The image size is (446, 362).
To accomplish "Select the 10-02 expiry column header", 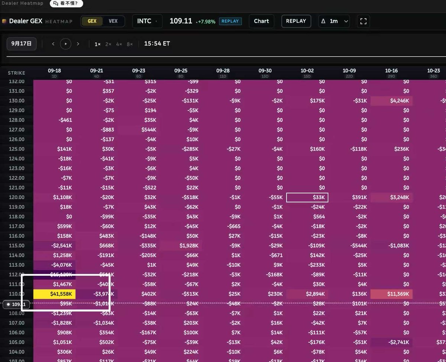I will [307, 72].
